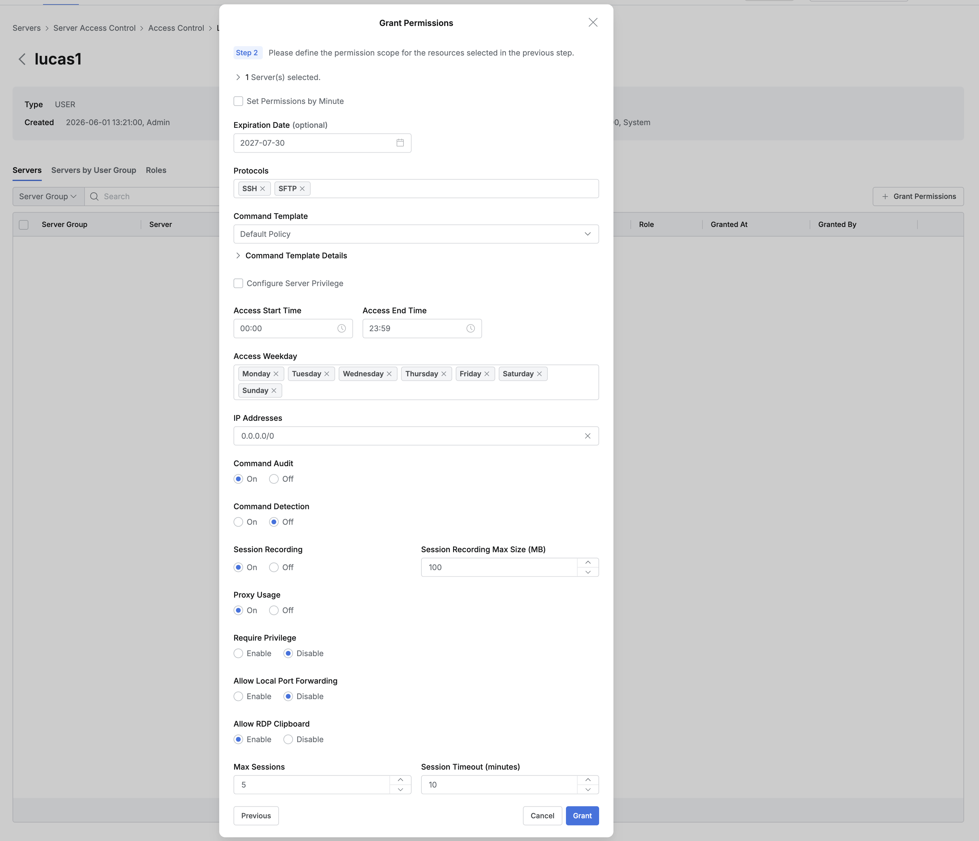Close the Grant Permissions dialog

[x=593, y=23]
